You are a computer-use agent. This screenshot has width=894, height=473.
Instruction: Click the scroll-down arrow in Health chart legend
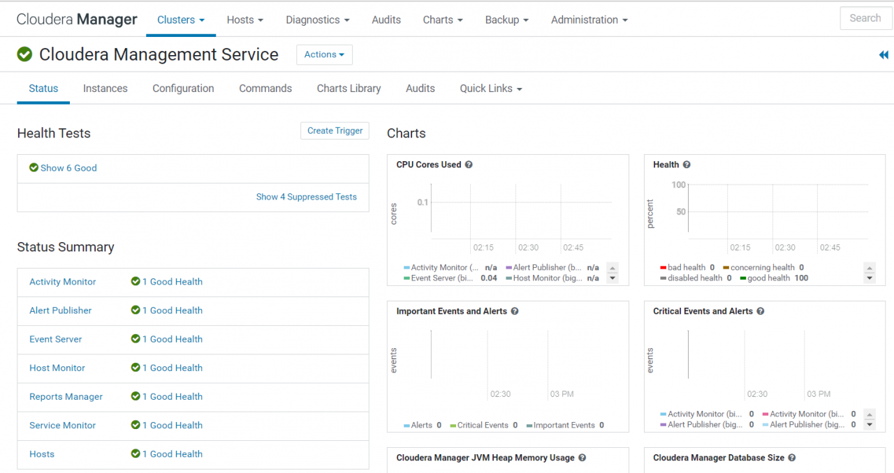(x=870, y=278)
